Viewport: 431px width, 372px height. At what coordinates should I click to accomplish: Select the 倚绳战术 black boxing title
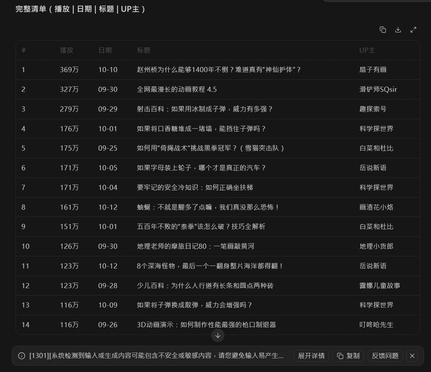point(211,148)
